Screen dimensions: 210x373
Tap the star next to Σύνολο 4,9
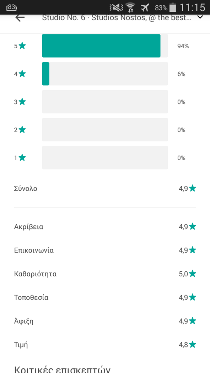192,188
